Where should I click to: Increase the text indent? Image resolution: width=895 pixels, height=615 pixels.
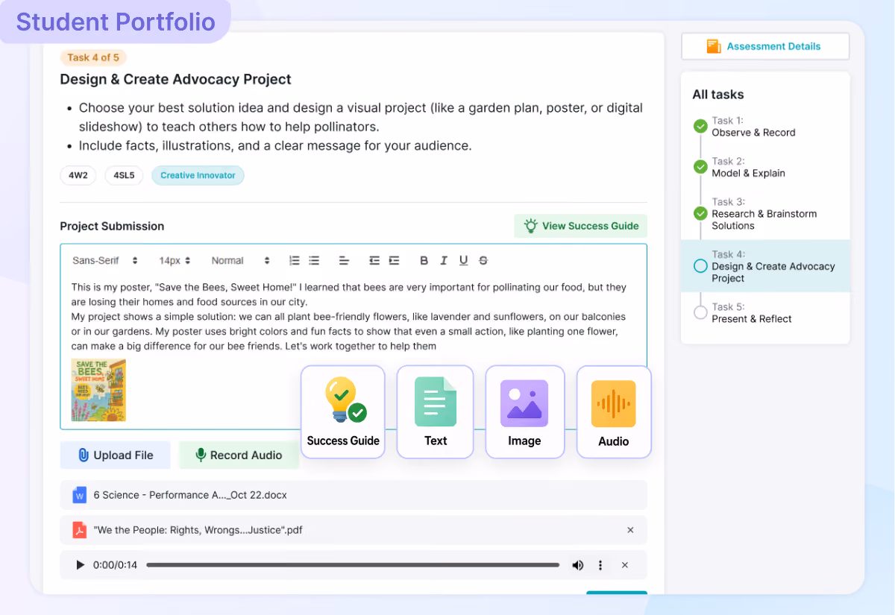pos(394,260)
